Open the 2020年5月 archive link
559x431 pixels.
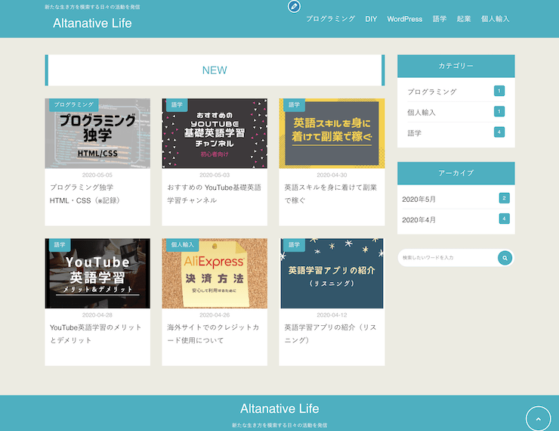click(x=418, y=199)
